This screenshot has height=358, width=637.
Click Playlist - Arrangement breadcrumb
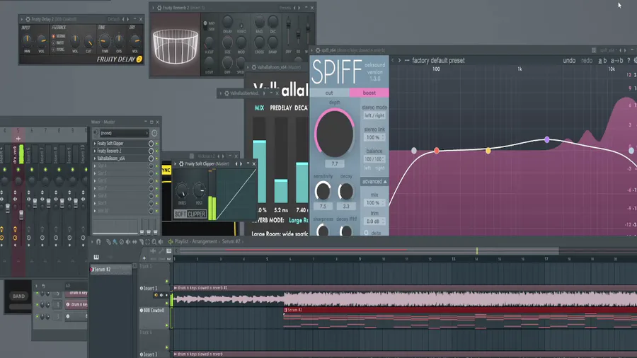tap(196, 241)
